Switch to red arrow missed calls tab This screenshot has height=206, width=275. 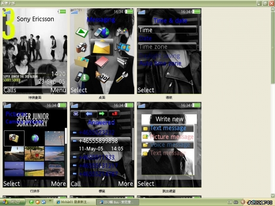tap(114, 114)
